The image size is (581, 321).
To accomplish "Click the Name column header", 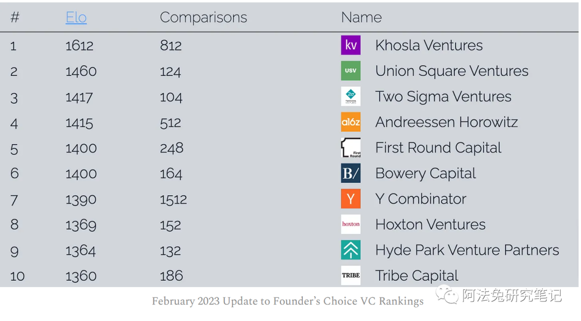I will point(361,17).
